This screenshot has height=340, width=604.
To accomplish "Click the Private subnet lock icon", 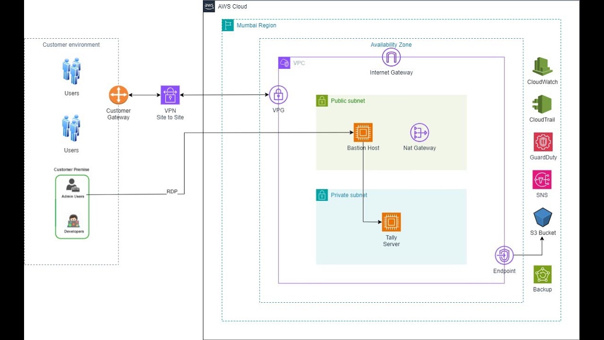I will coord(322,195).
